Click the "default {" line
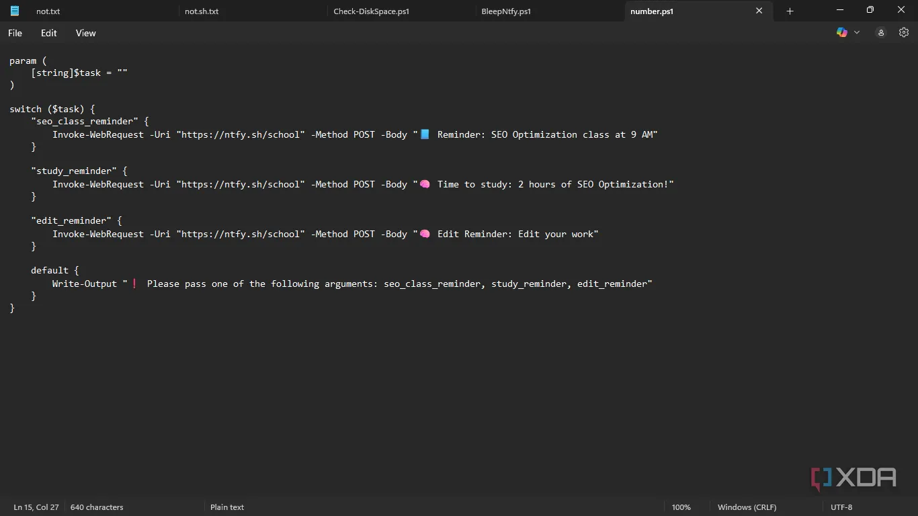The height and width of the screenshot is (516, 918). click(x=55, y=270)
